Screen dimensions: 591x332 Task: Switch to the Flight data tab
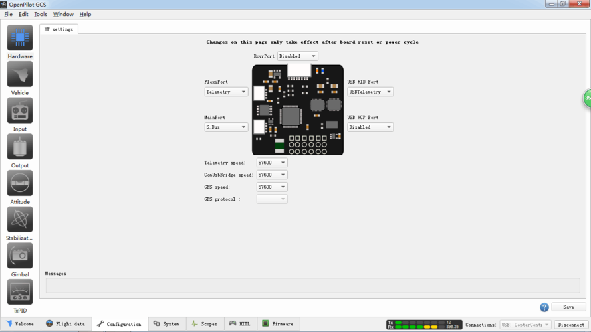(x=66, y=324)
